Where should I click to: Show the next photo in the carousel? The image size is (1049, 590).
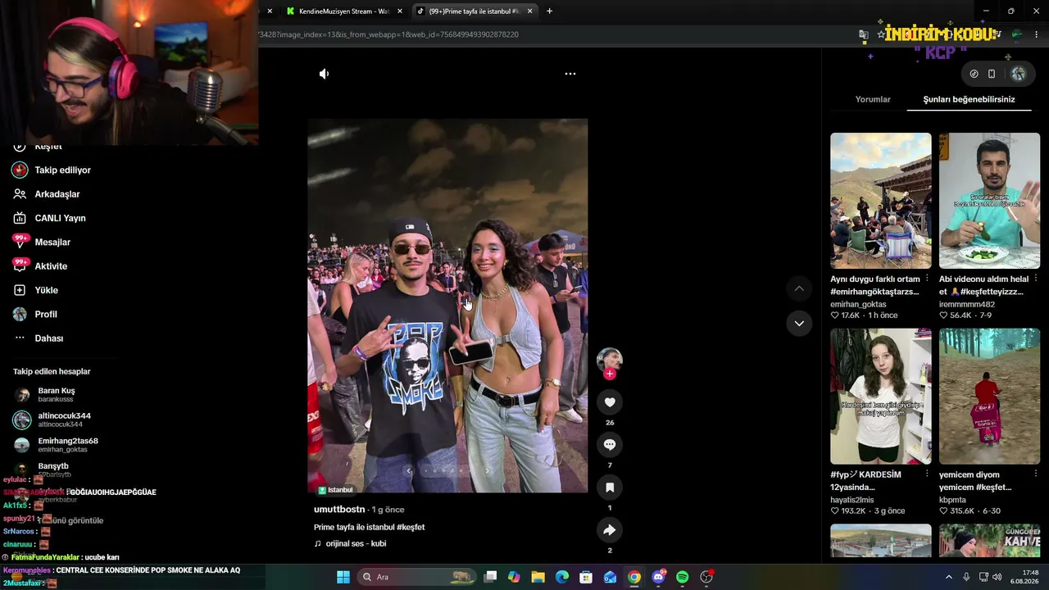[x=487, y=470]
